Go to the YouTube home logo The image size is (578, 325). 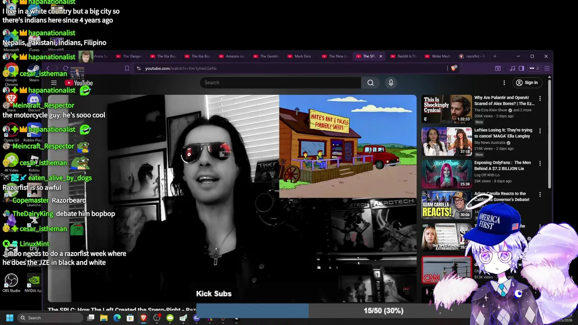[x=79, y=83]
